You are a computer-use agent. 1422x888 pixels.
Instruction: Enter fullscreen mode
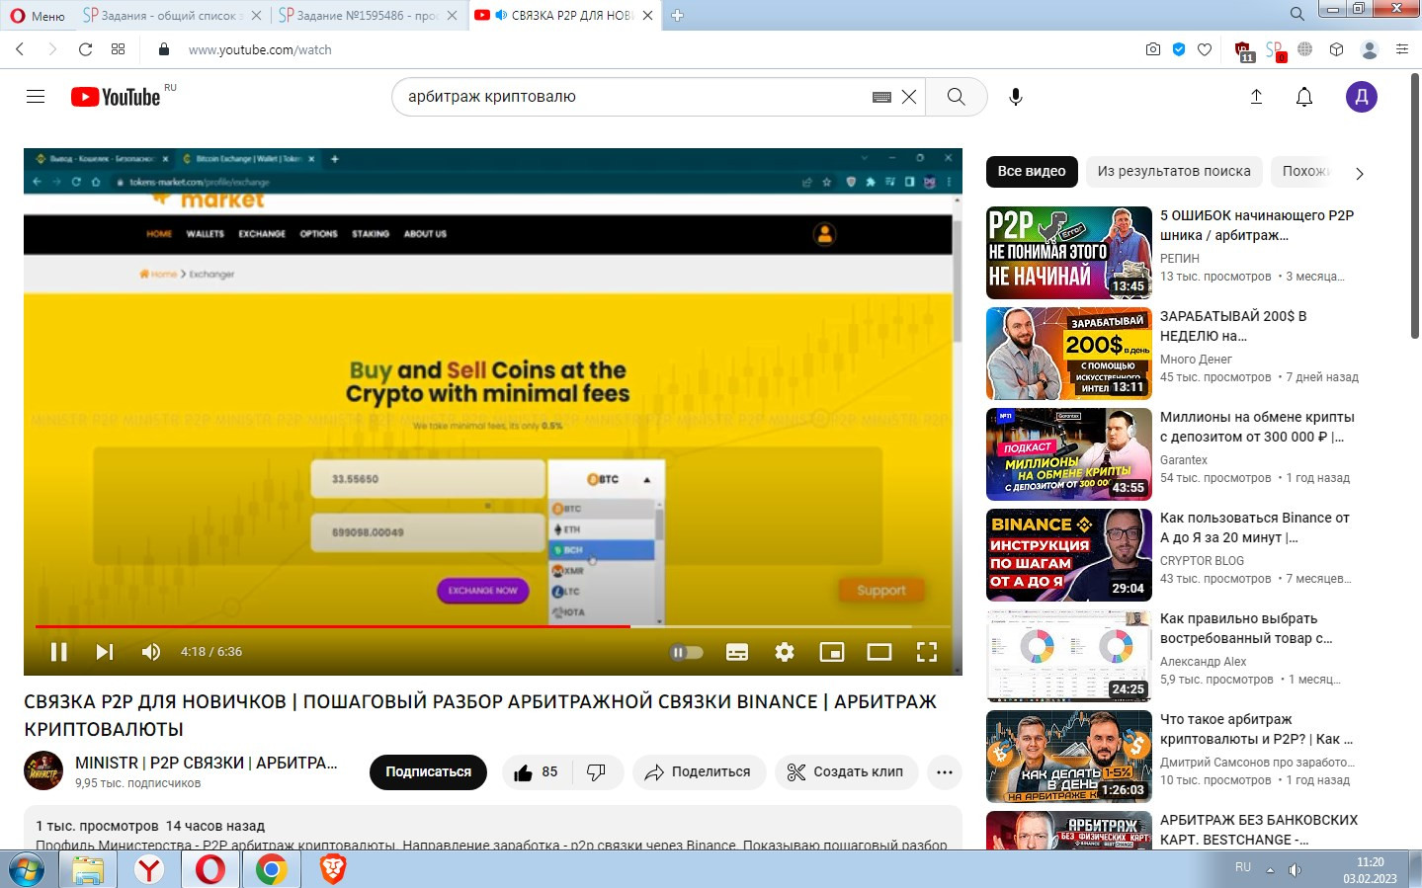coord(927,652)
